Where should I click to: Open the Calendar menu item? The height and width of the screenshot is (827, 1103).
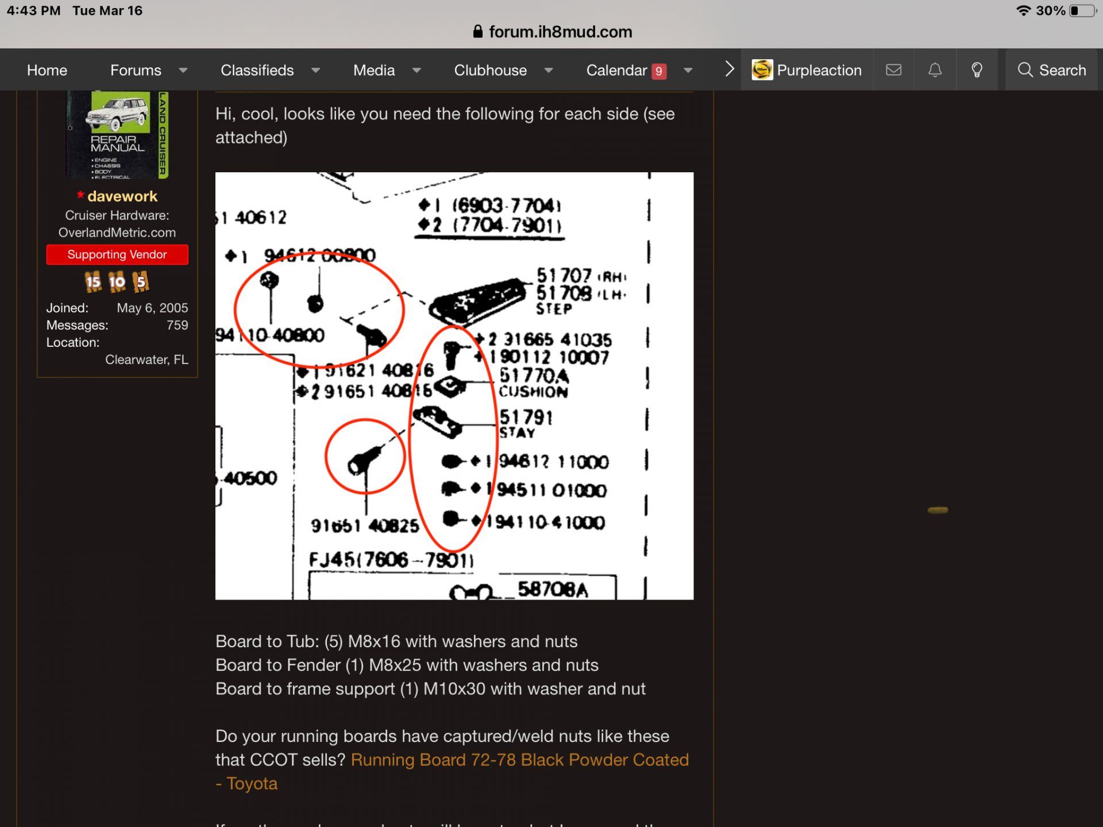pos(616,70)
